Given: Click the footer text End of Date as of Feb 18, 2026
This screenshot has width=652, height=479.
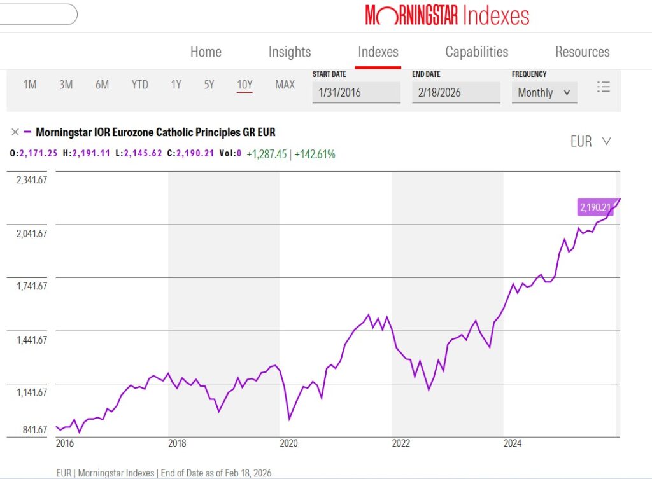Looking at the screenshot, I should tap(216, 473).
